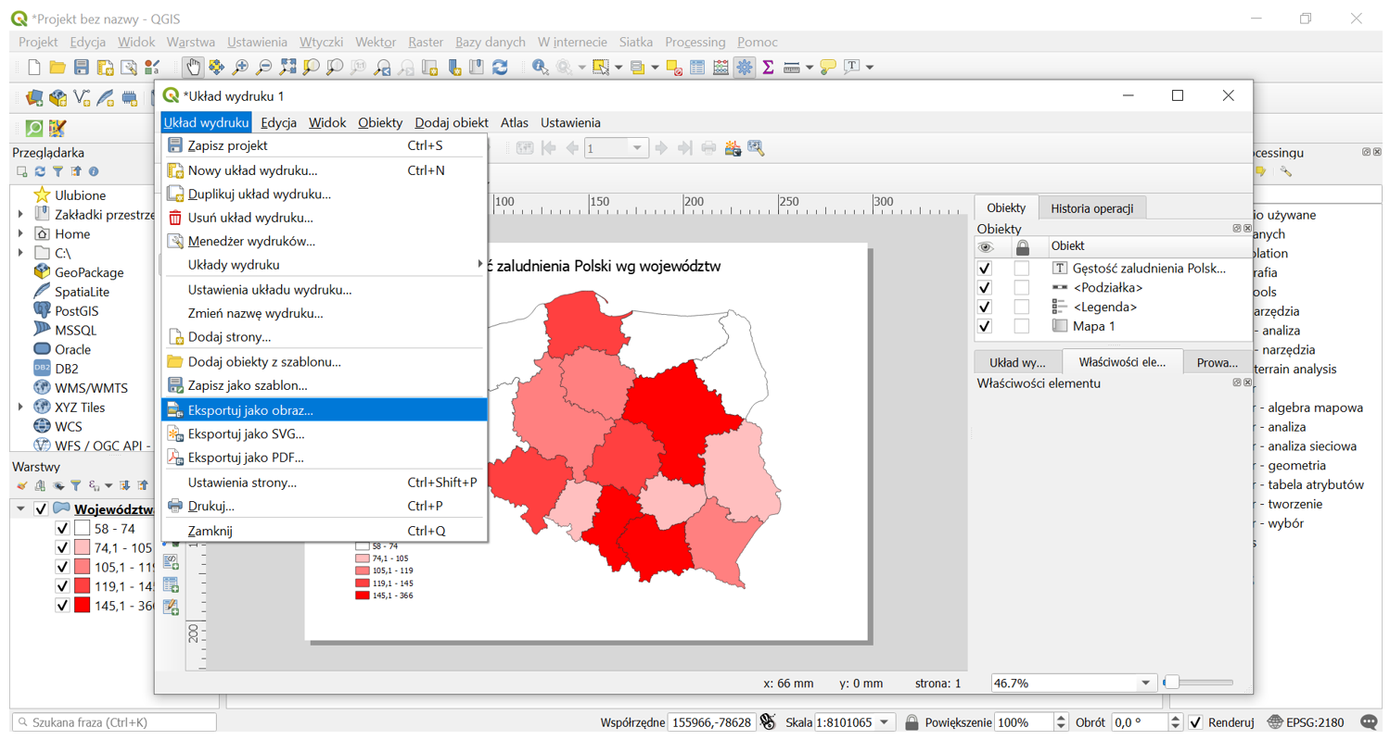Open Processing toolbox gear icon
Screen dimensions: 1390x740
744,67
